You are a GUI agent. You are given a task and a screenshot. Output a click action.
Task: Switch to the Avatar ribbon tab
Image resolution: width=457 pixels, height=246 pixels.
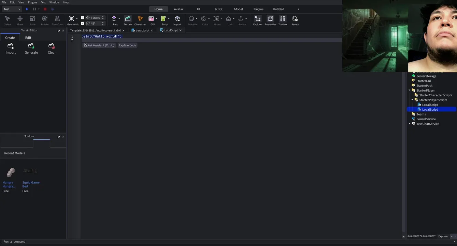click(x=178, y=9)
